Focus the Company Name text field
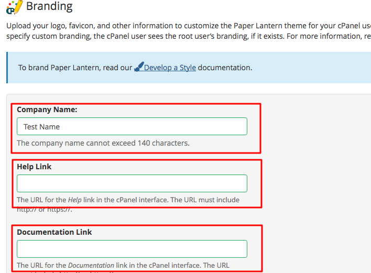The width and height of the screenshot is (371, 273). pos(132,126)
